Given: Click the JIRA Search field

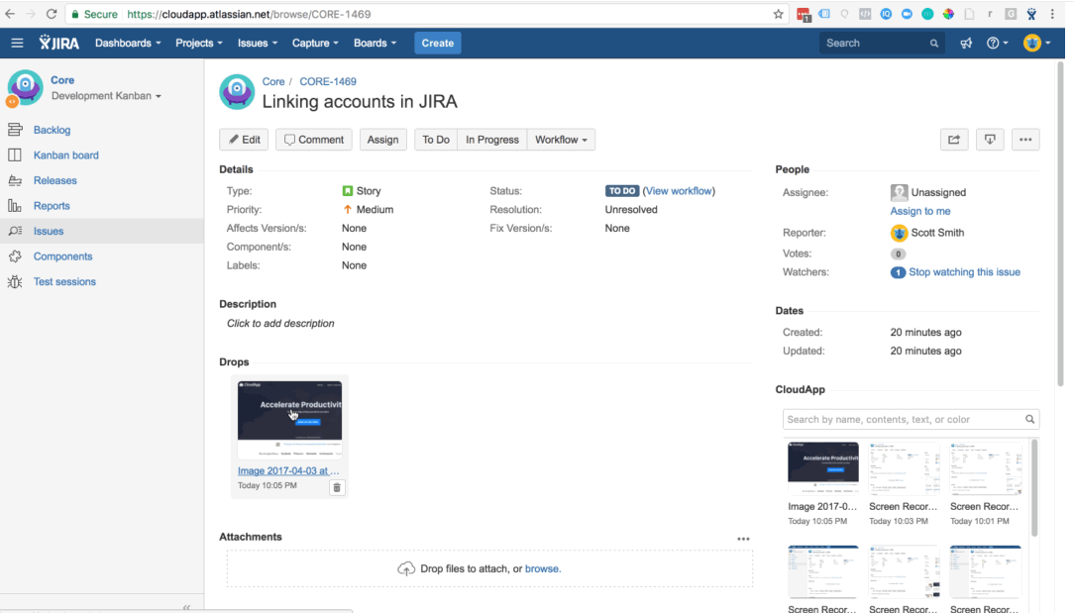Looking at the screenshot, I should pos(882,44).
